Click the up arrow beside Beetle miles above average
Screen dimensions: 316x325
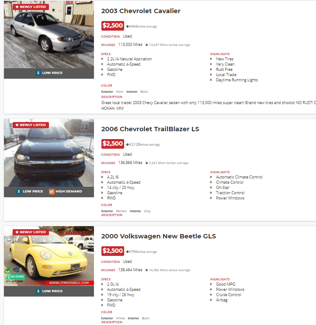(x=147, y=270)
